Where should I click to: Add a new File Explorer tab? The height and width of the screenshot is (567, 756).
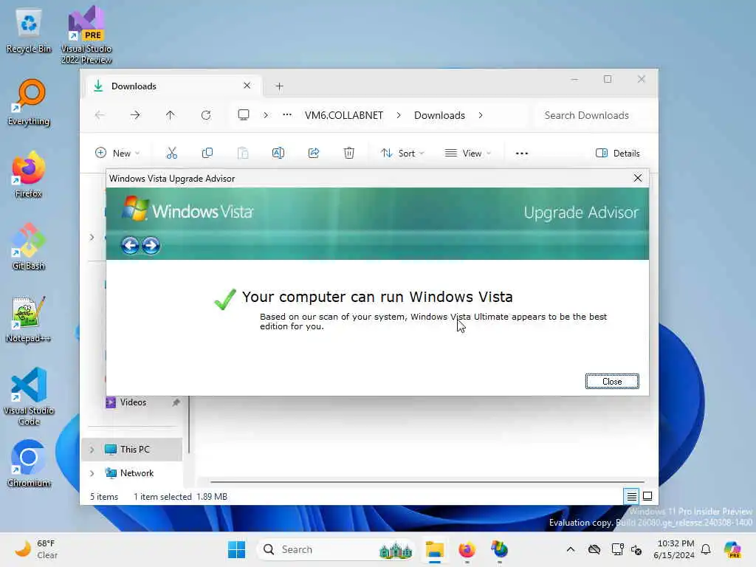[279, 86]
